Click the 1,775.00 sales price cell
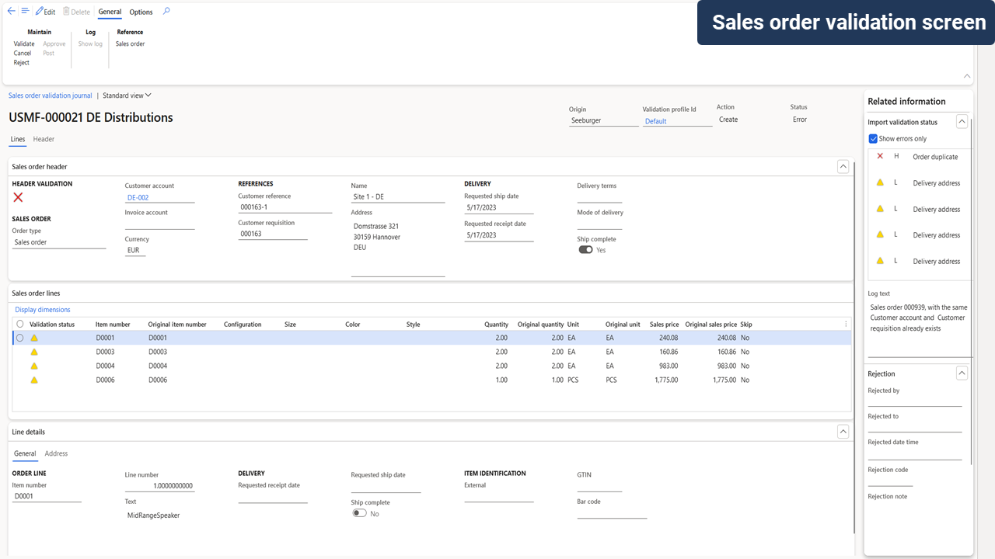The width and height of the screenshot is (995, 559). point(665,380)
